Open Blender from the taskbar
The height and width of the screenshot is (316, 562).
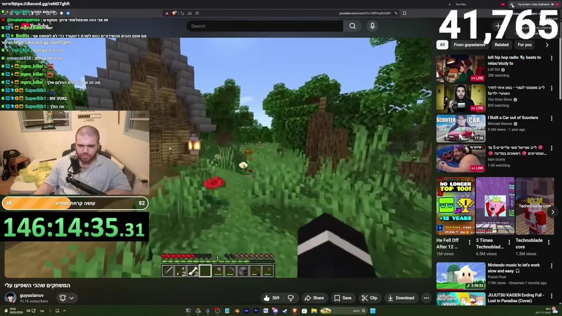(237, 311)
